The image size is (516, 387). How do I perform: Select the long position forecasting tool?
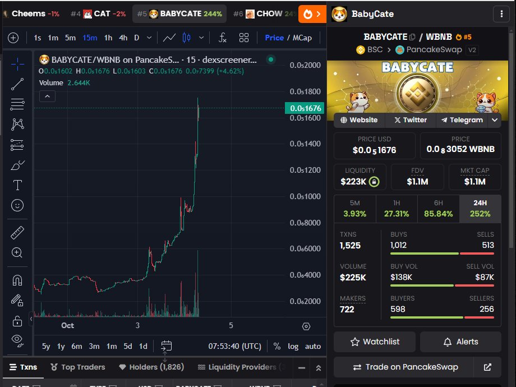pos(17,145)
